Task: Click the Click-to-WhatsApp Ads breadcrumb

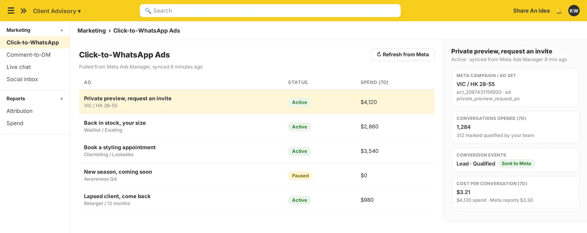Action: (147, 30)
